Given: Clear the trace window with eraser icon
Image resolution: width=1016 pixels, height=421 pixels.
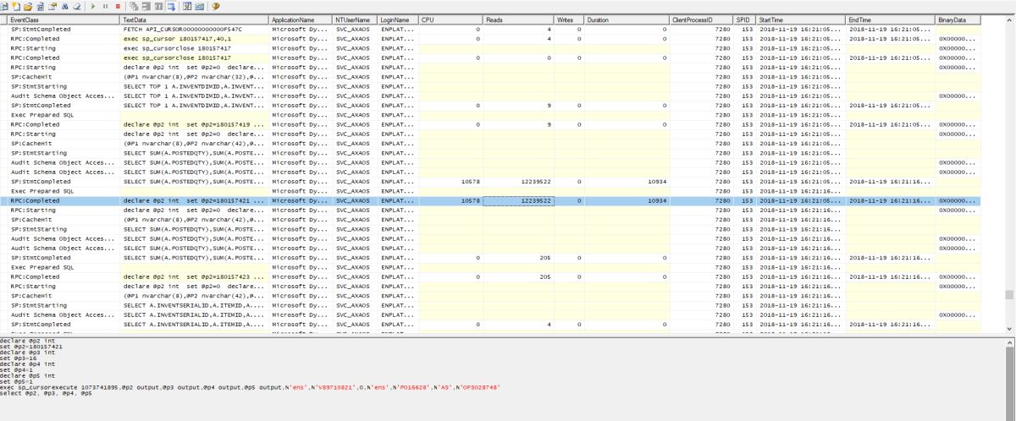Looking at the screenshot, I should [x=76, y=6].
